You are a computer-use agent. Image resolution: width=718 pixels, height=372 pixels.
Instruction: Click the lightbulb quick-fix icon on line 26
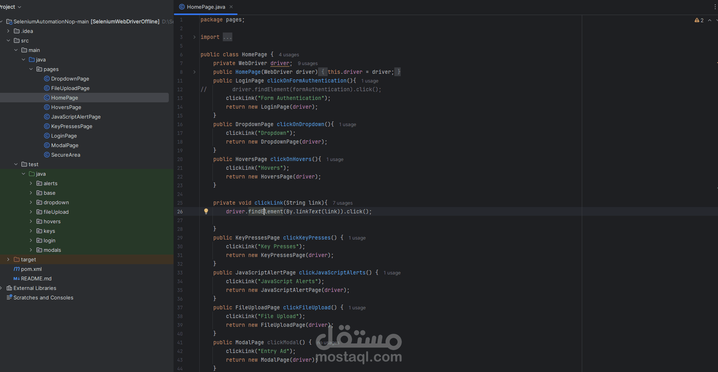(206, 211)
